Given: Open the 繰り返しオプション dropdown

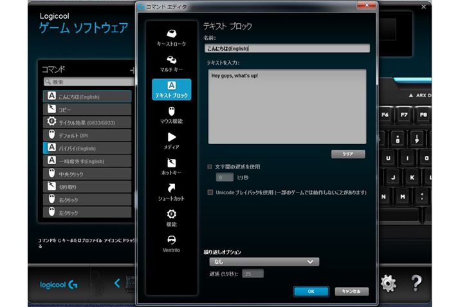Looking at the screenshot, I should tap(264, 262).
